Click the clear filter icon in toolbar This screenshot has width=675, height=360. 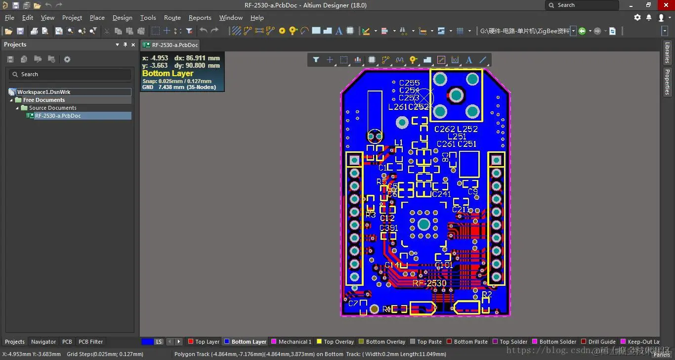click(189, 31)
